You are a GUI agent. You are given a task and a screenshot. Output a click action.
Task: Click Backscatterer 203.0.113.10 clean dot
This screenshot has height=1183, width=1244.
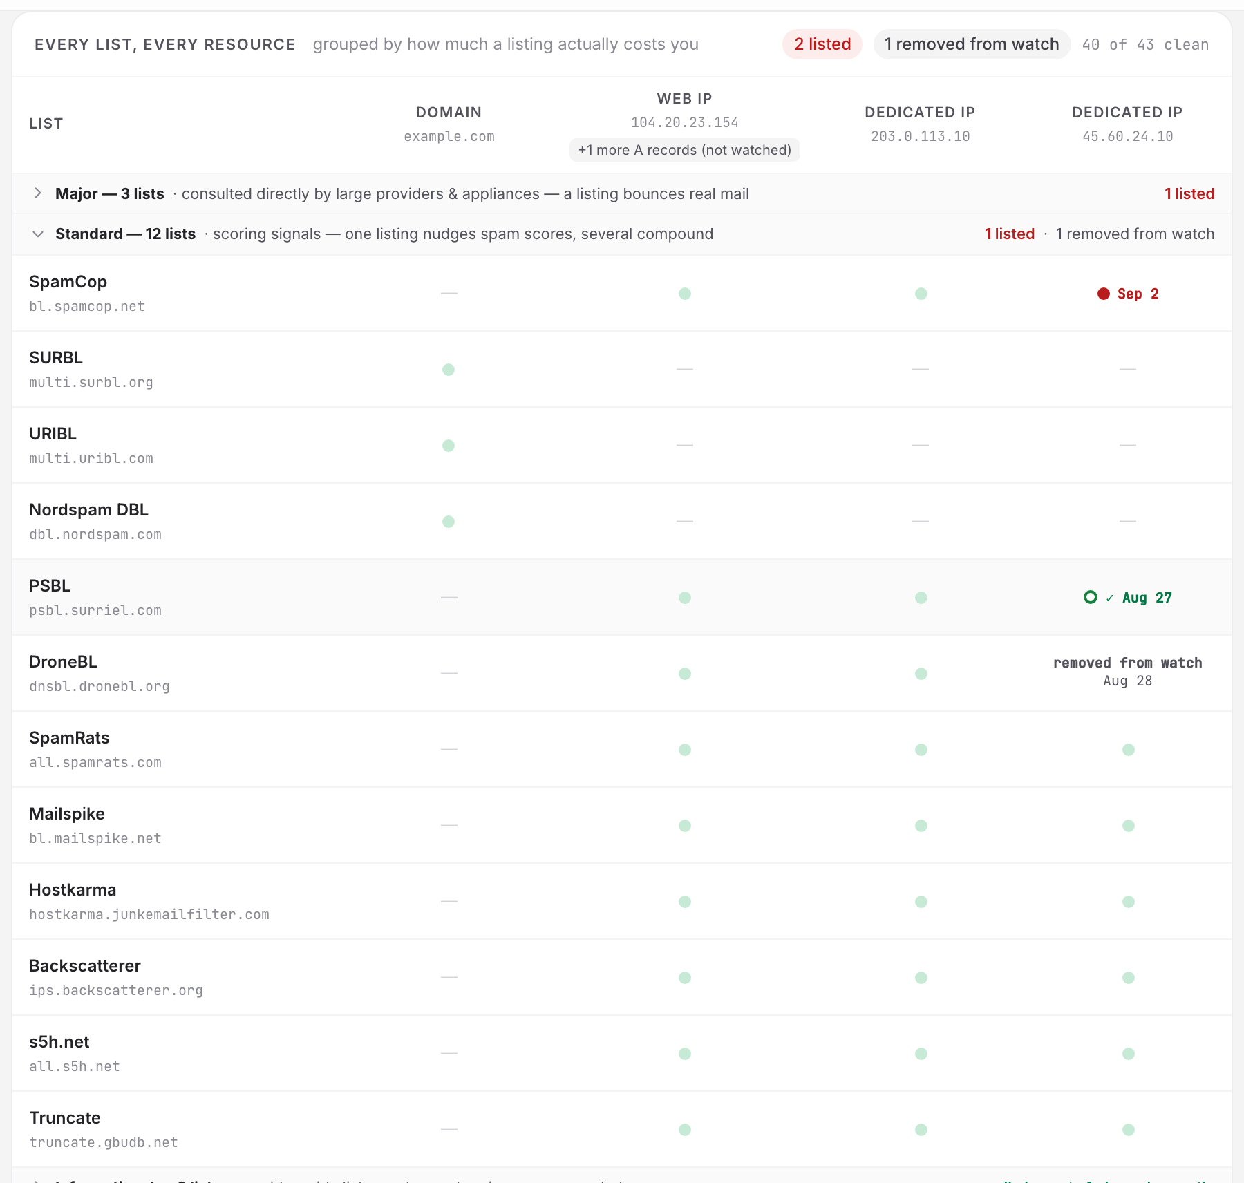pyautogui.click(x=921, y=978)
